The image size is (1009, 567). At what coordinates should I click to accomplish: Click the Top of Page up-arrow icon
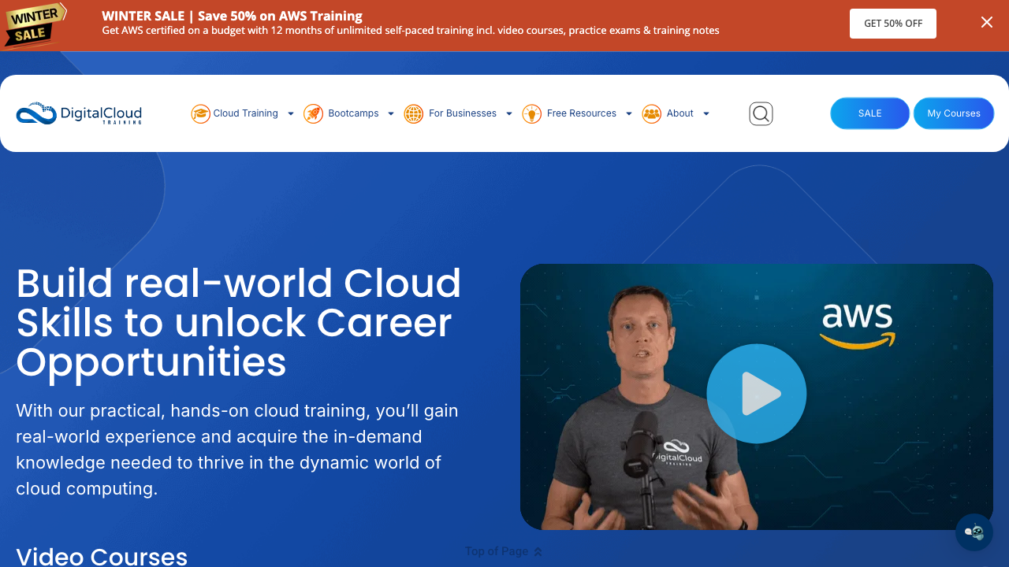point(538,552)
